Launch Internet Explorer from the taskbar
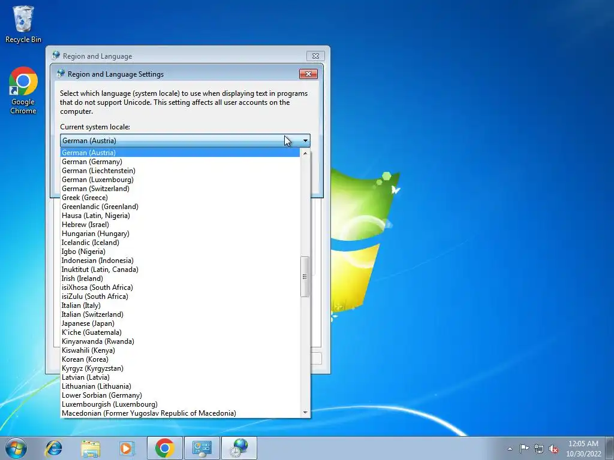 click(53, 448)
